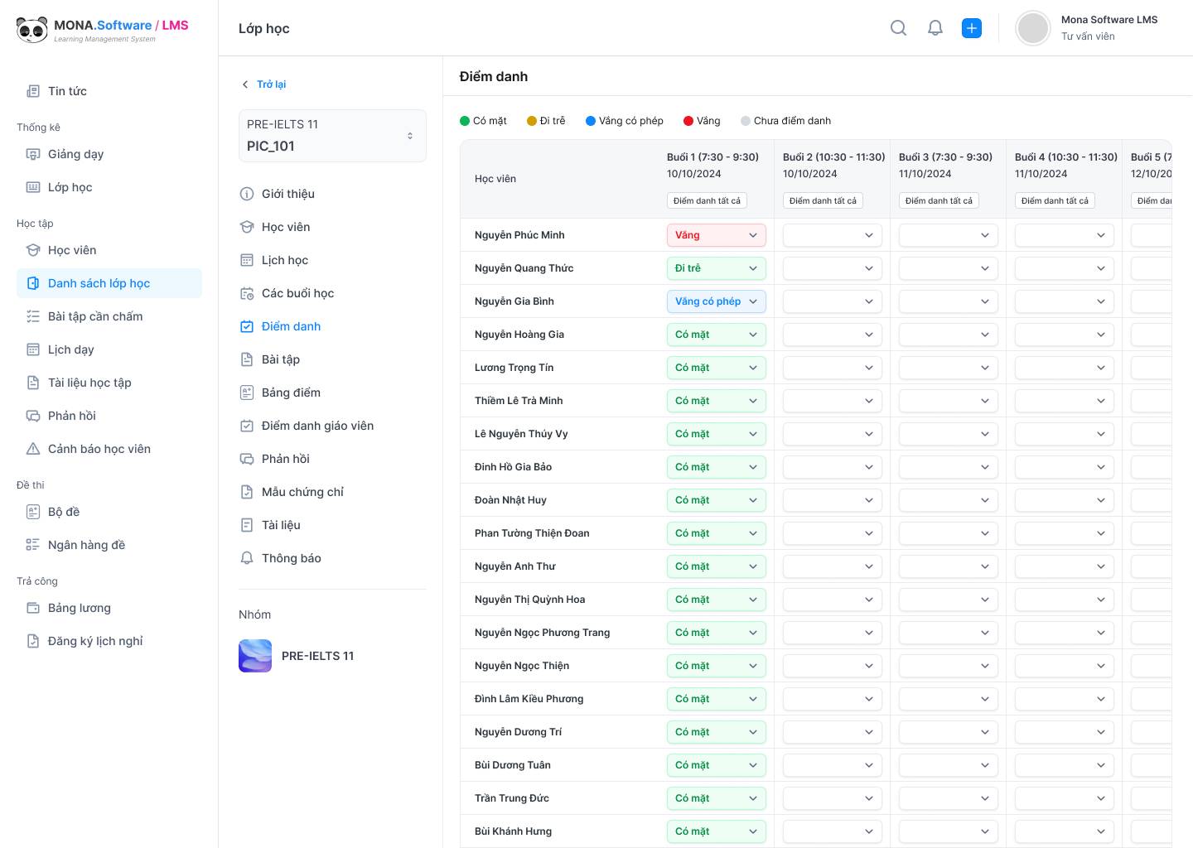Click student name Nguyễn Ngọc Phương Trang
The image size is (1193, 848).
tap(543, 633)
